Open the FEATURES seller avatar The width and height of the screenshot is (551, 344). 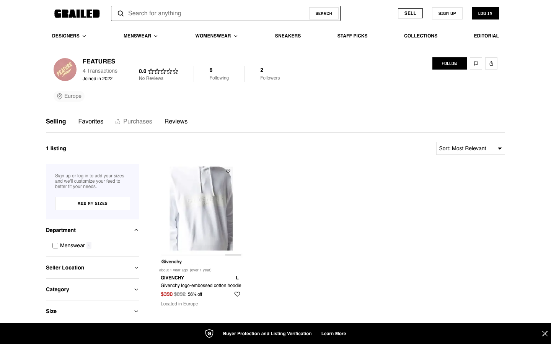[65, 70]
